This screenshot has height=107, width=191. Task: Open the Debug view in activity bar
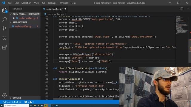4,38
